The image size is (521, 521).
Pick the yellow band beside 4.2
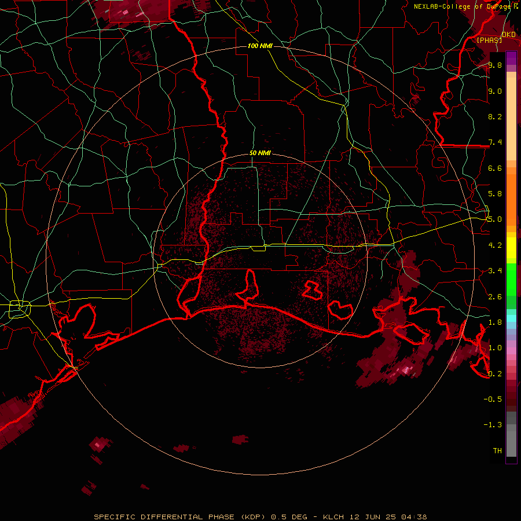pos(511,248)
